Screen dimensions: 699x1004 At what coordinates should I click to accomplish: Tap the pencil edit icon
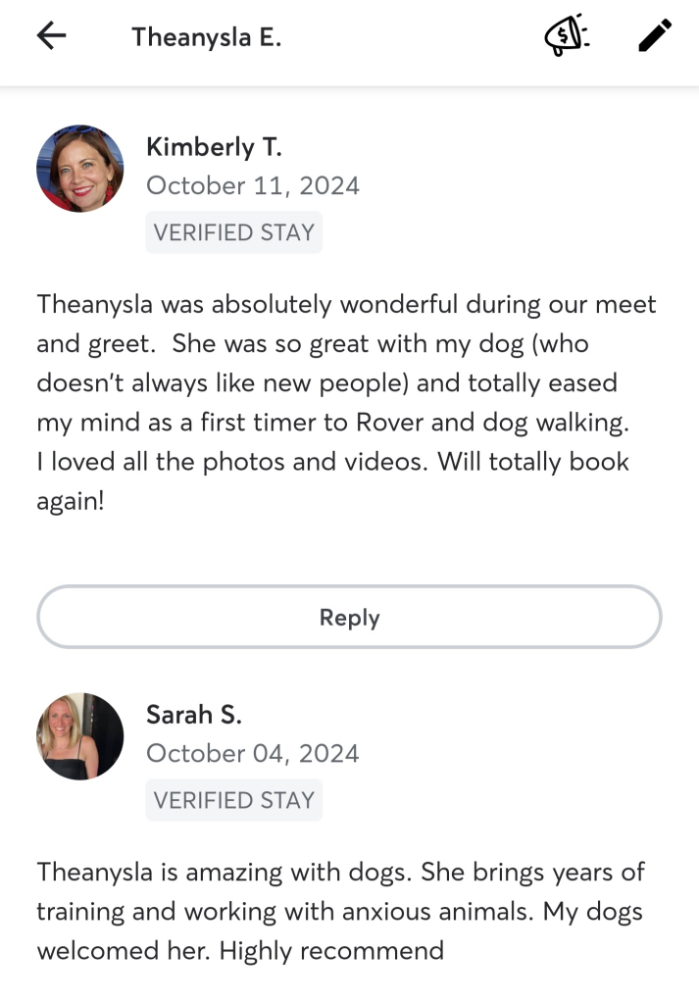pyautogui.click(x=655, y=35)
